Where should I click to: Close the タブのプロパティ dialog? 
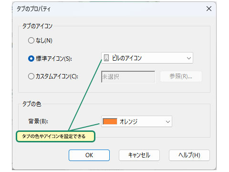click(x=209, y=9)
